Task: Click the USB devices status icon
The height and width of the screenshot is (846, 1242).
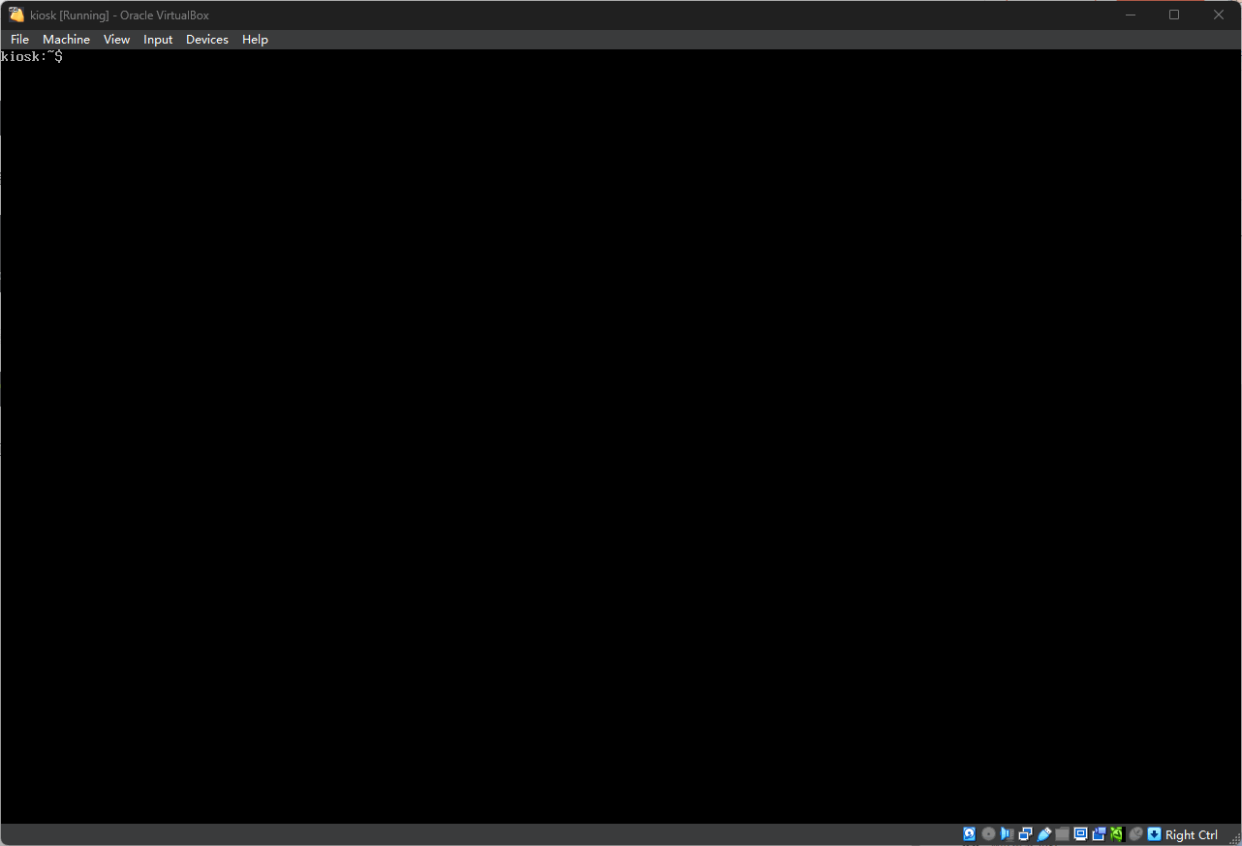Action: [1043, 834]
